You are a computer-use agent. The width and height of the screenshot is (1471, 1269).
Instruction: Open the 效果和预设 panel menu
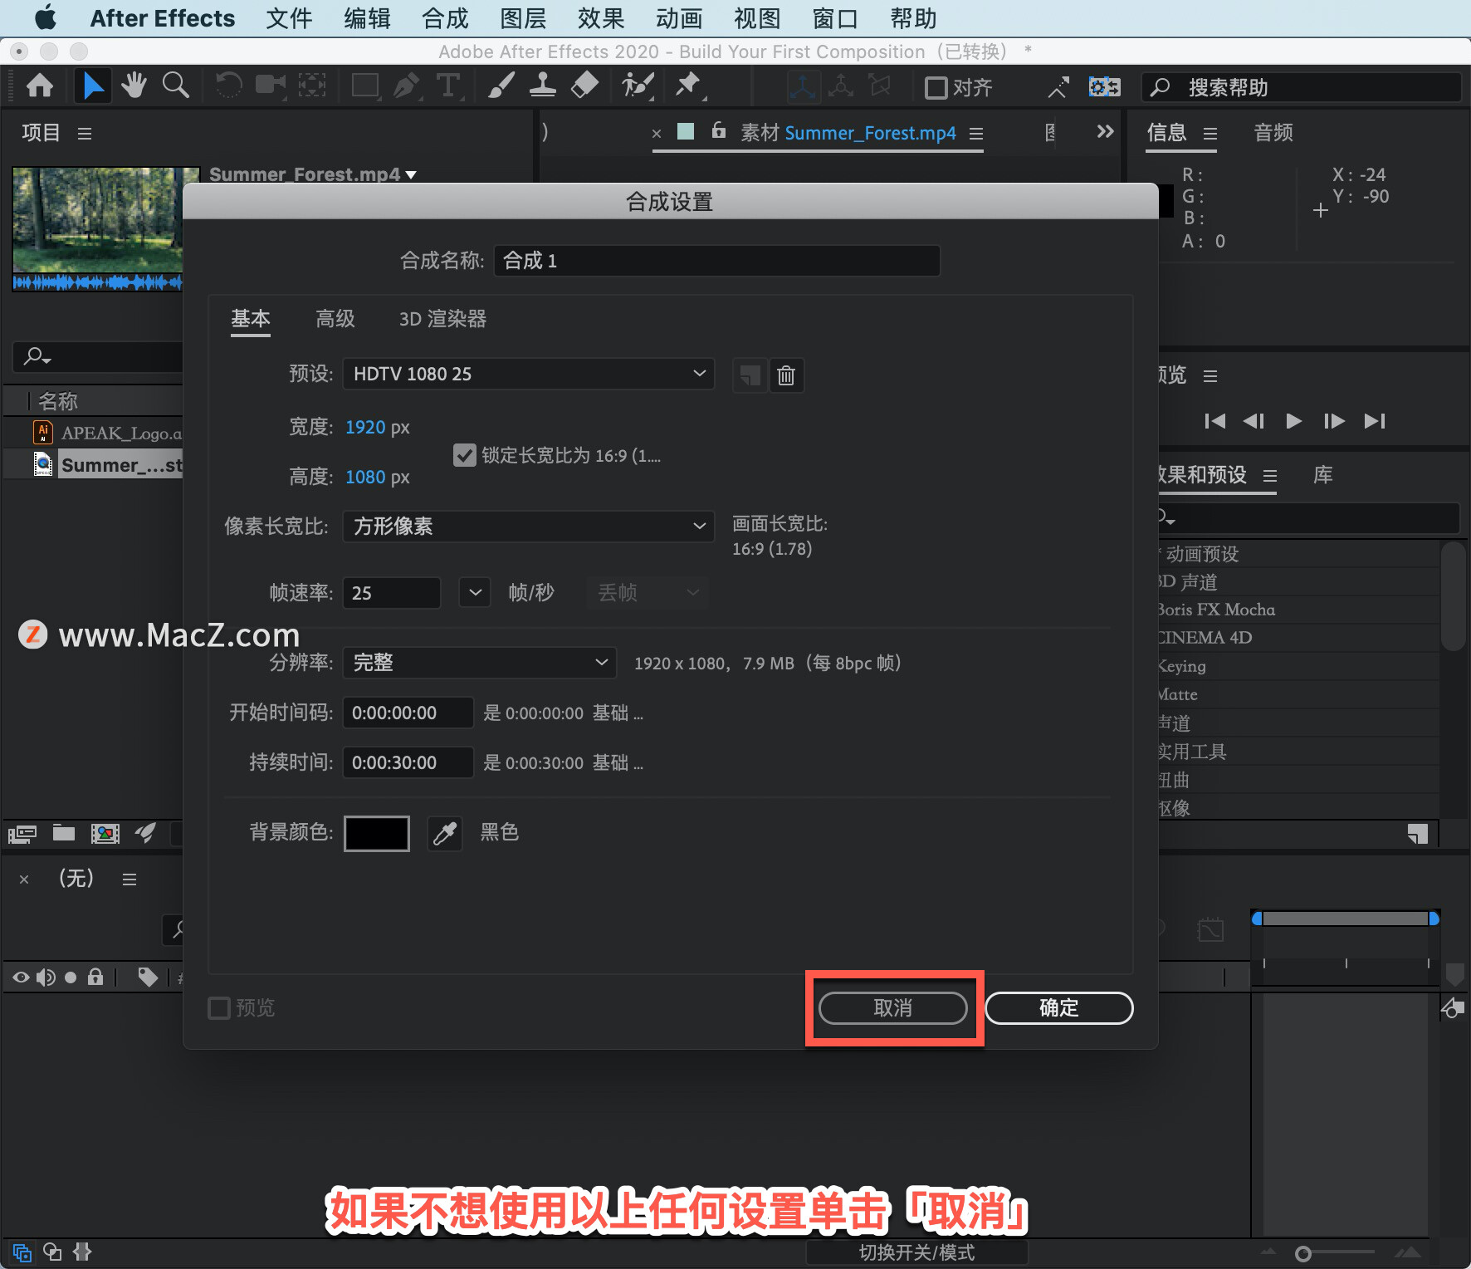(x=1270, y=476)
